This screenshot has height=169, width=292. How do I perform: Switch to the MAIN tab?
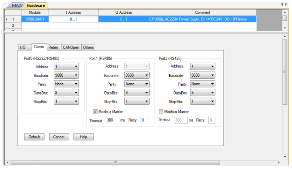[17, 6]
